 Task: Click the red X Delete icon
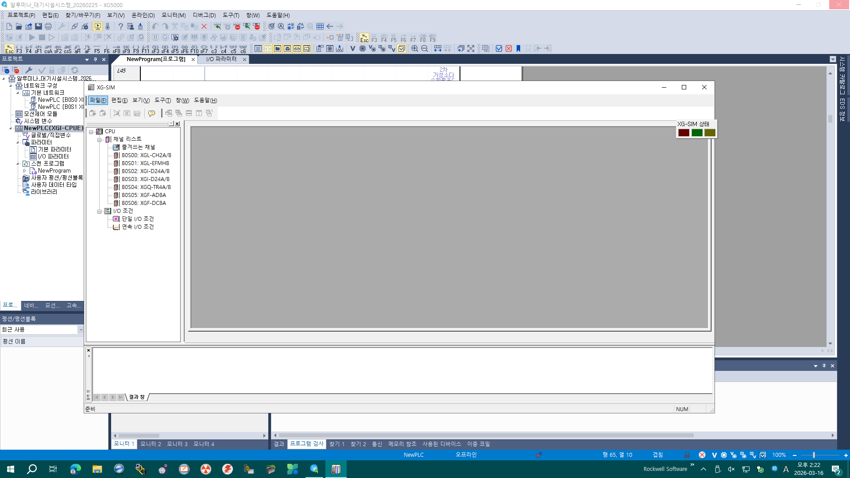(204, 27)
